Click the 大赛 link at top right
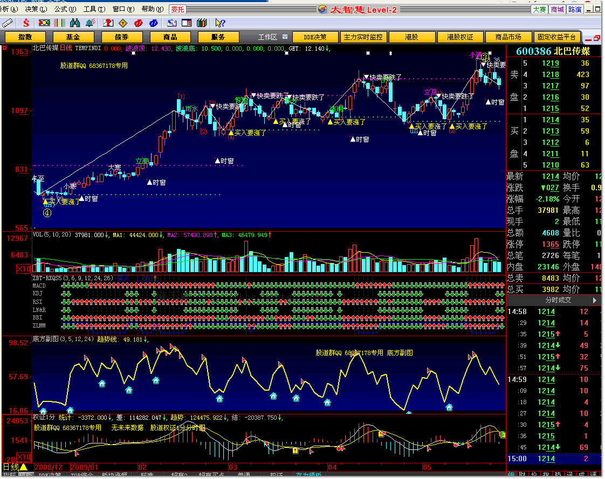Viewport: 605px width, 479px height. coord(539,9)
